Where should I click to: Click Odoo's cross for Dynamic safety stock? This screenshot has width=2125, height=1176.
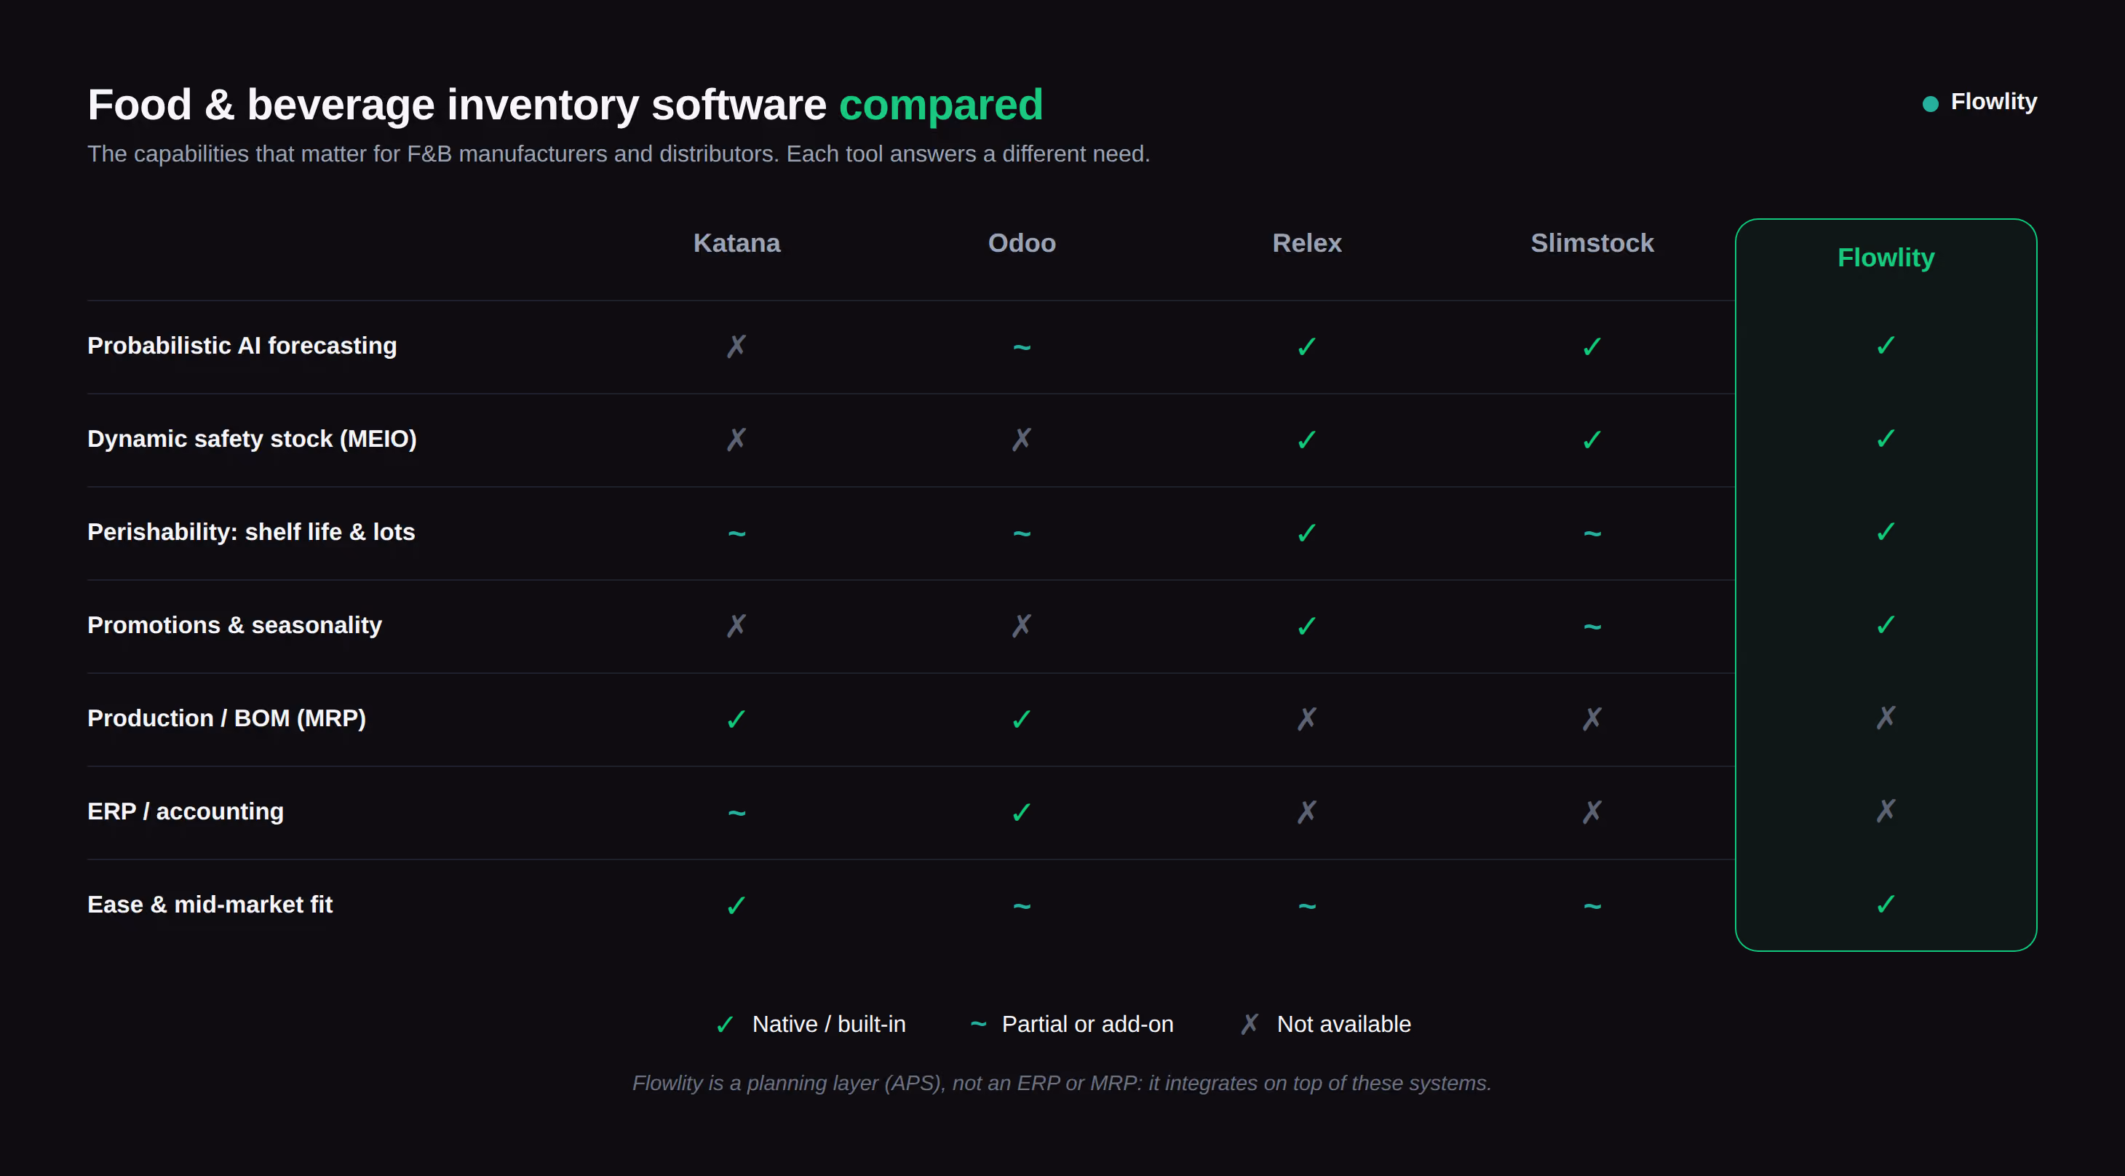tap(1021, 439)
